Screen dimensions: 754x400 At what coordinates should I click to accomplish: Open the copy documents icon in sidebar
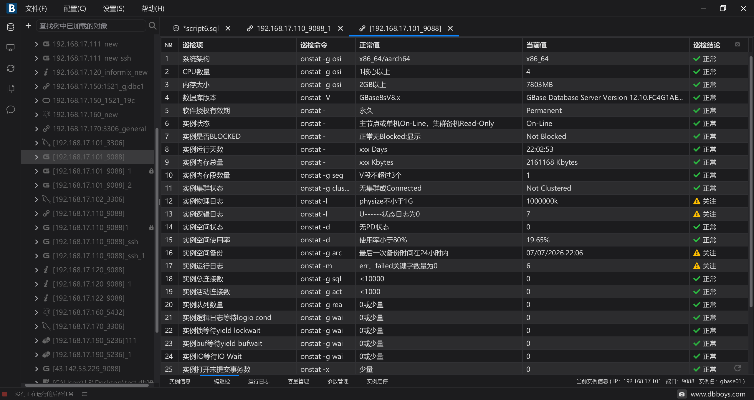pyautogui.click(x=11, y=89)
